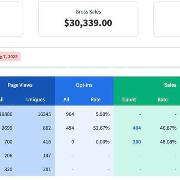Select the 206 page views cell
This screenshot has width=180, height=180.
(8, 156)
